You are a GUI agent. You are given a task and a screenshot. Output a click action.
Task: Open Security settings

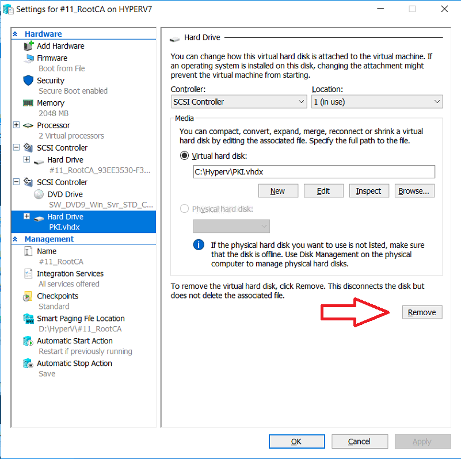(x=51, y=81)
